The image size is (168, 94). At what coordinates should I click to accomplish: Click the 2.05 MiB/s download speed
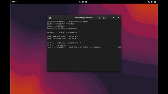click(83, 47)
